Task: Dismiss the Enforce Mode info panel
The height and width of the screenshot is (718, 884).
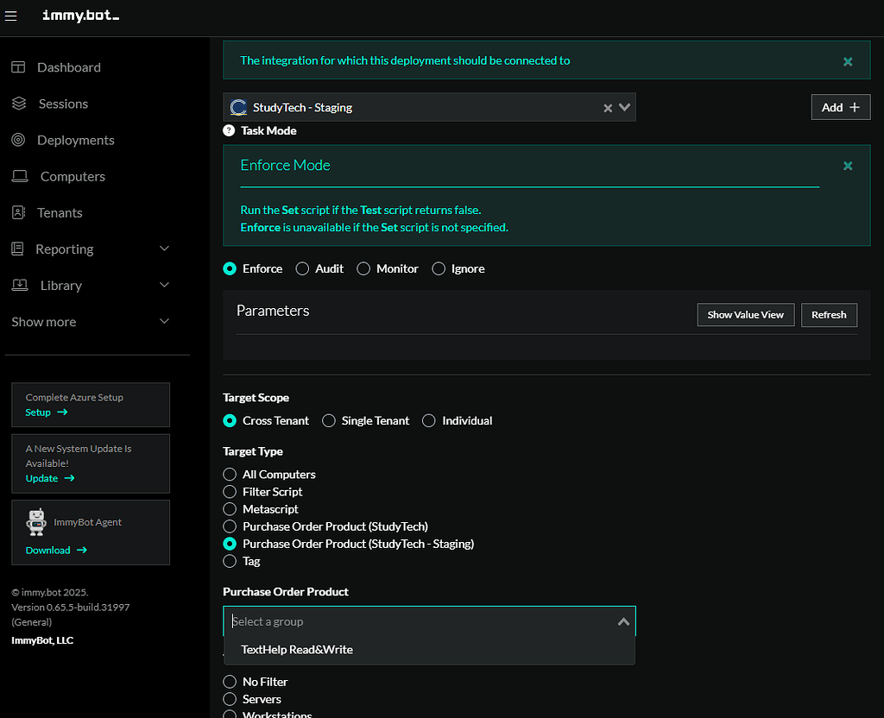Action: (x=847, y=165)
